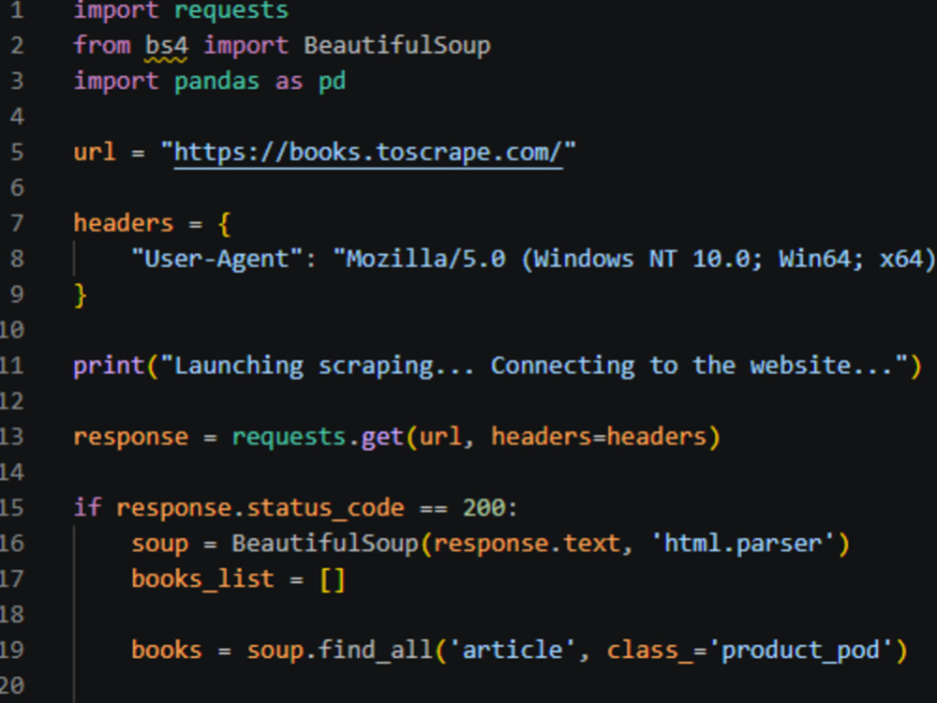Click 'books' variable on line 19

[166, 650]
